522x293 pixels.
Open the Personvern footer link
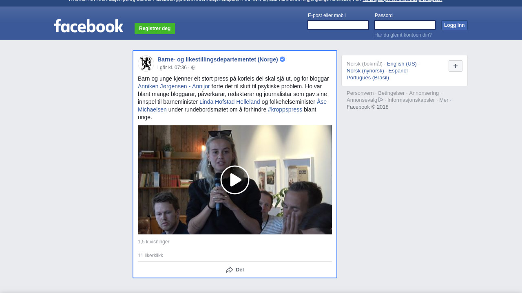(x=360, y=93)
